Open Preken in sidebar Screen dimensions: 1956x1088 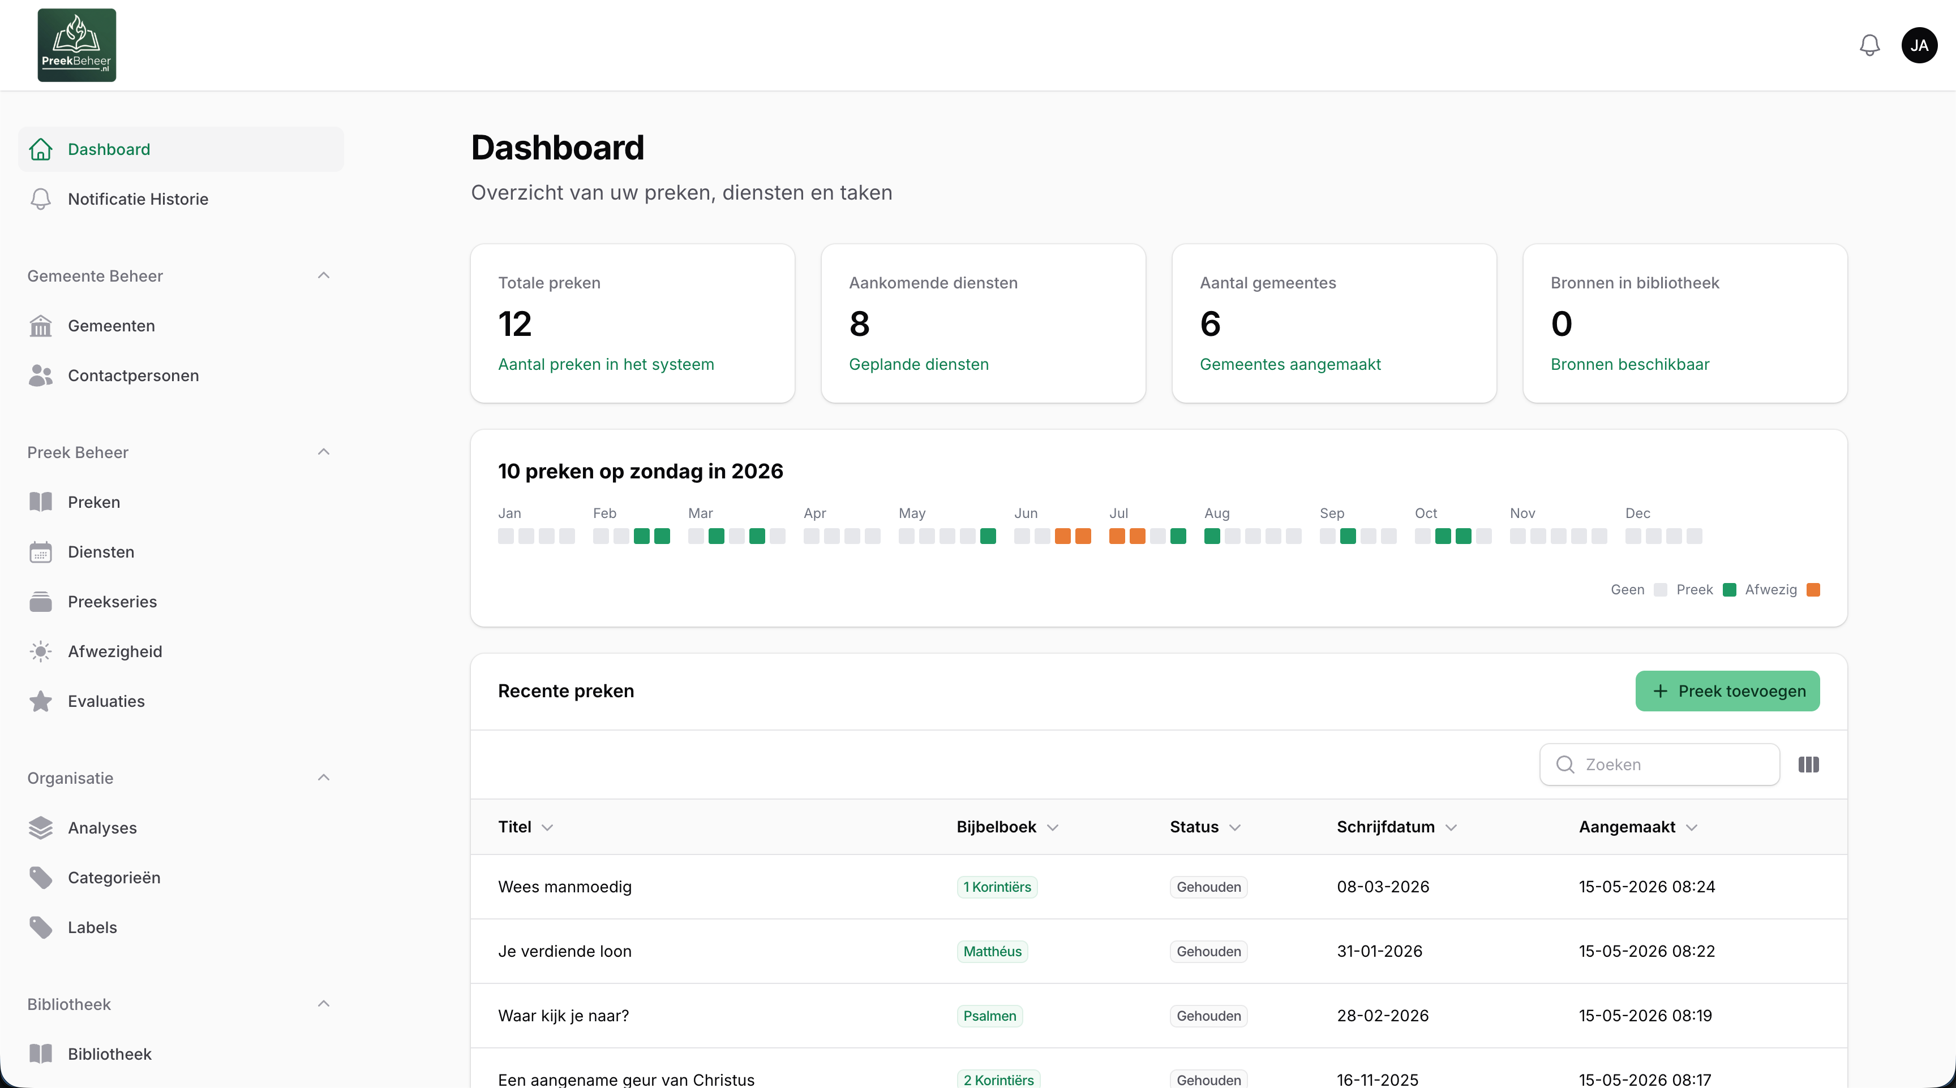[181, 502]
